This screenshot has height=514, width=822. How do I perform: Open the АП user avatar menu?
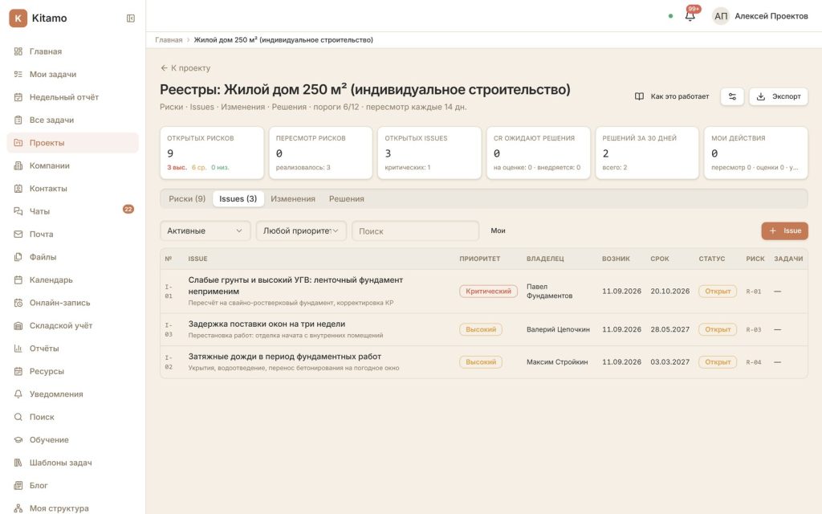point(721,16)
